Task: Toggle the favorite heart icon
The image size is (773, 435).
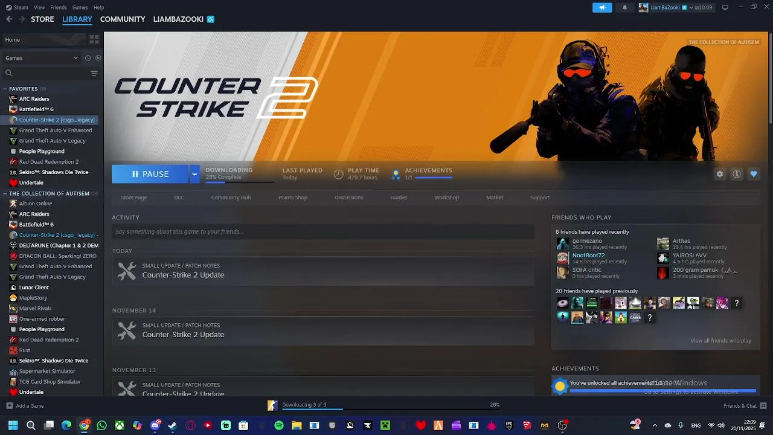Action: click(x=754, y=174)
